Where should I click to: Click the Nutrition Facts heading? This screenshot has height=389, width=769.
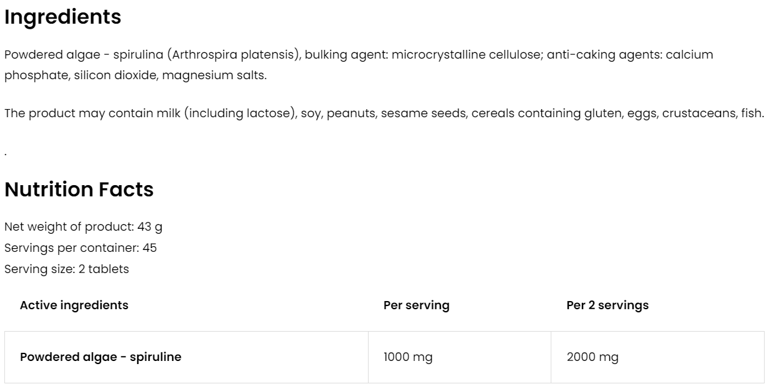79,189
